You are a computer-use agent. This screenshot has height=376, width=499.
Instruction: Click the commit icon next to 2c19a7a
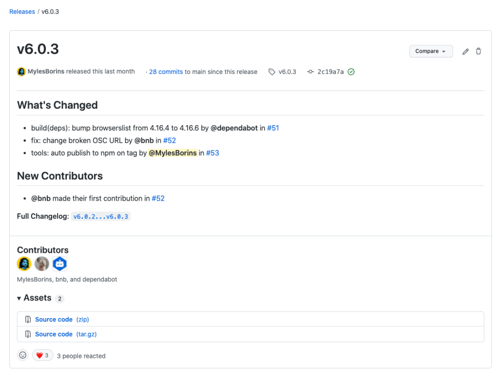tap(310, 72)
